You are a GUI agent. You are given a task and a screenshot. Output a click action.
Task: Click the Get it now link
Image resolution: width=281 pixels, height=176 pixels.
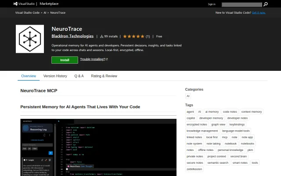tap(259, 13)
